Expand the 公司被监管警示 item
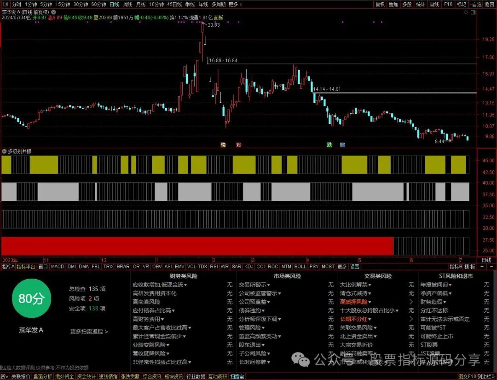This screenshot has width=497, height=380. pyautogui.click(x=260, y=293)
